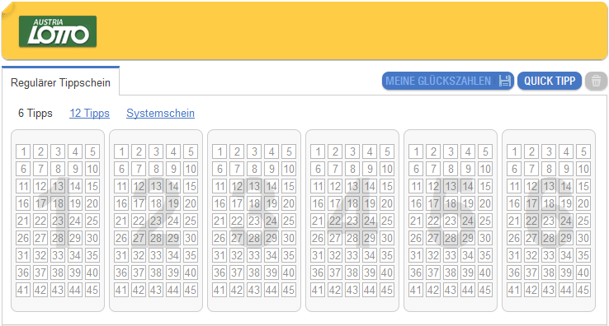609x326 pixels.
Task: Mark number 1 in the first tip panel
Action: coord(23,151)
